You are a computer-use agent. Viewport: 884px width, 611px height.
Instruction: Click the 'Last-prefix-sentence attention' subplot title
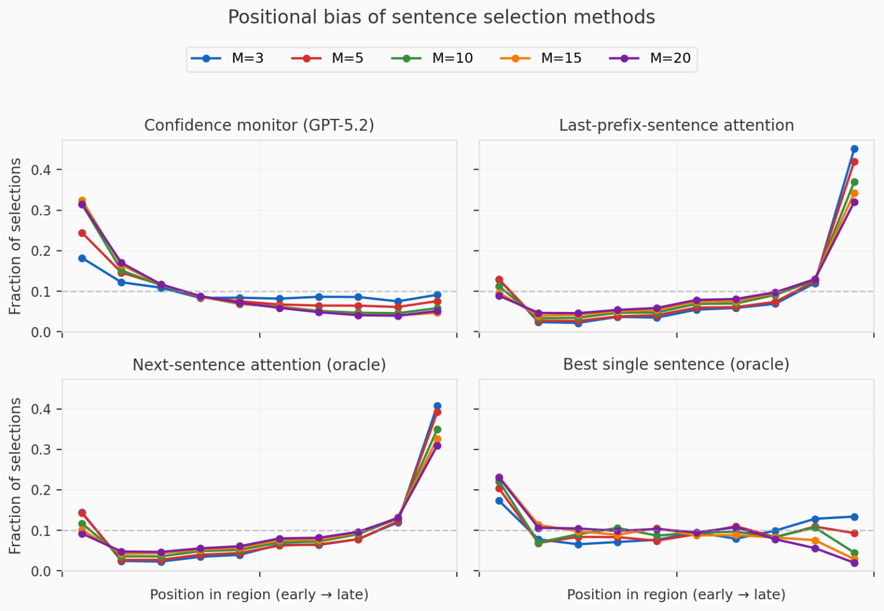click(x=676, y=125)
